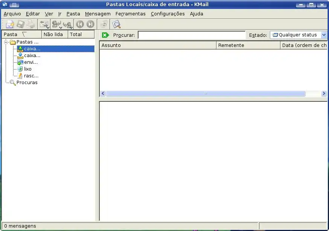Click the horizontal scrollbar in message list

[205, 93]
